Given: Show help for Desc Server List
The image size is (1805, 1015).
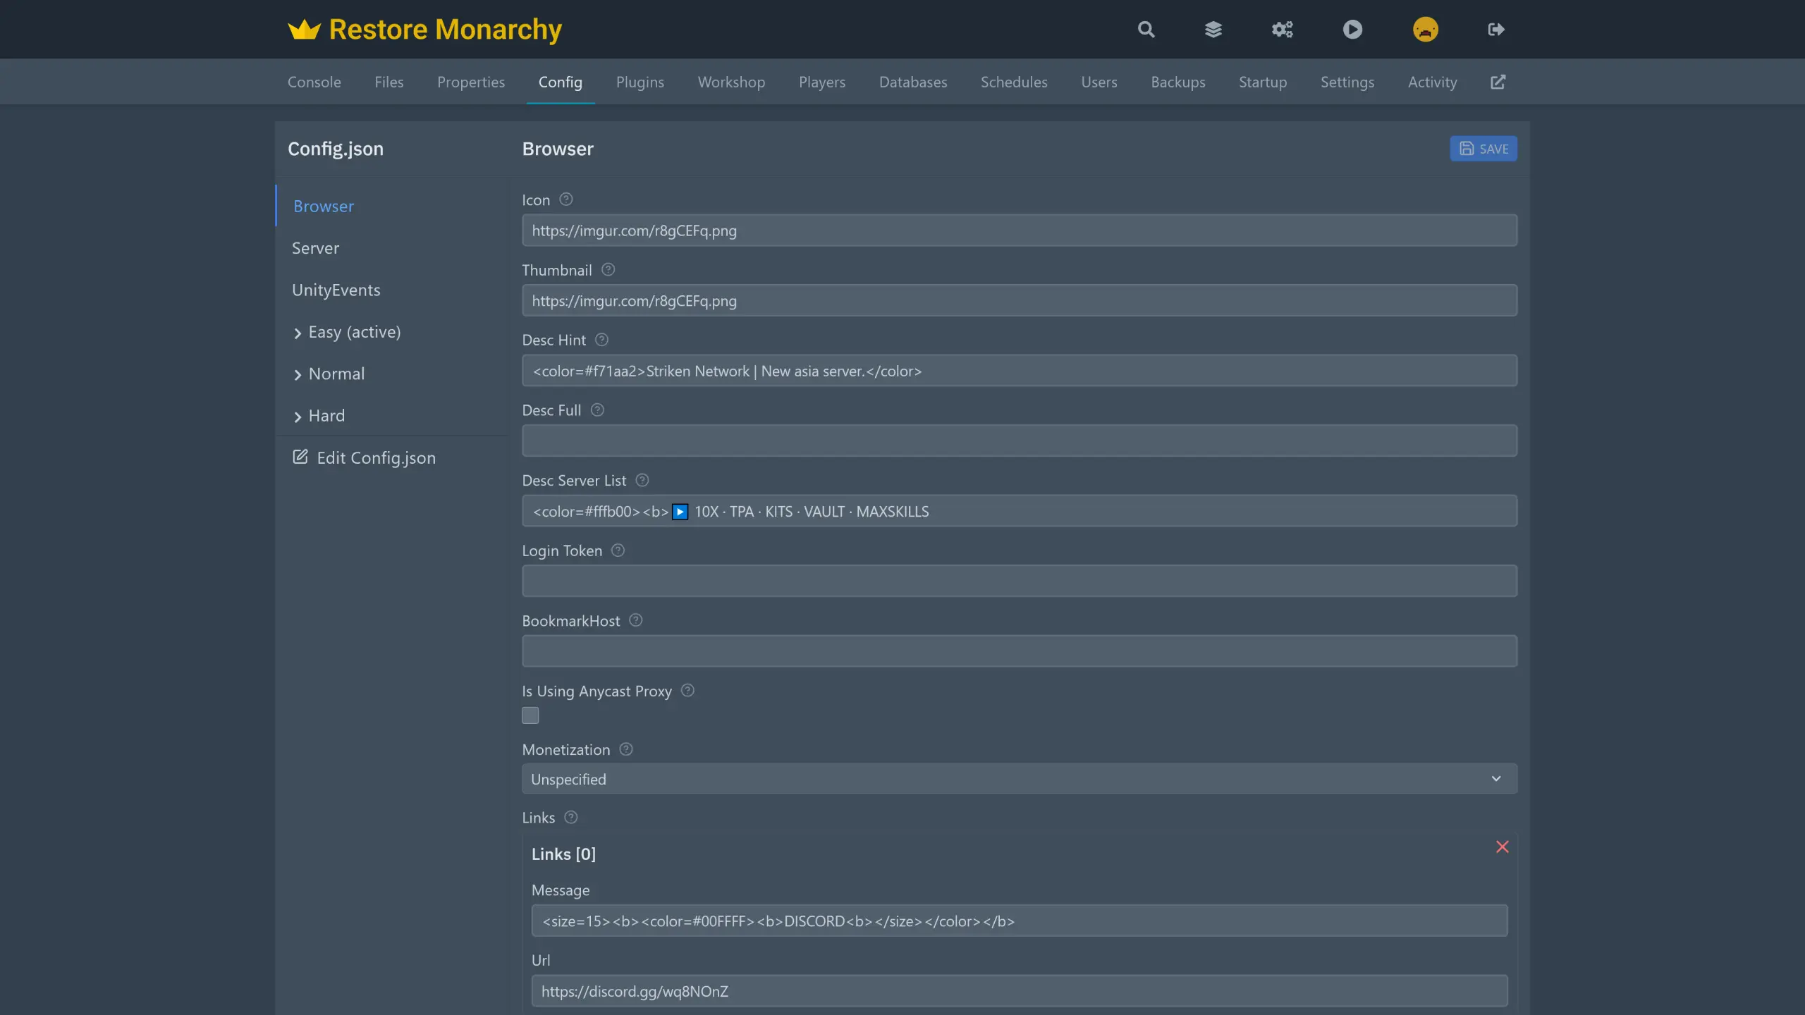Looking at the screenshot, I should pyautogui.click(x=642, y=480).
